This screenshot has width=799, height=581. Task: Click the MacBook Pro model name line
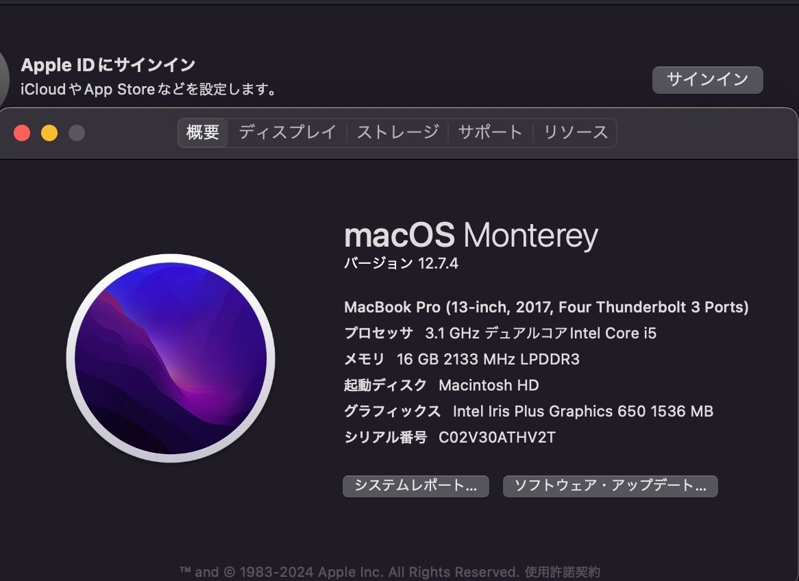pyautogui.click(x=546, y=308)
